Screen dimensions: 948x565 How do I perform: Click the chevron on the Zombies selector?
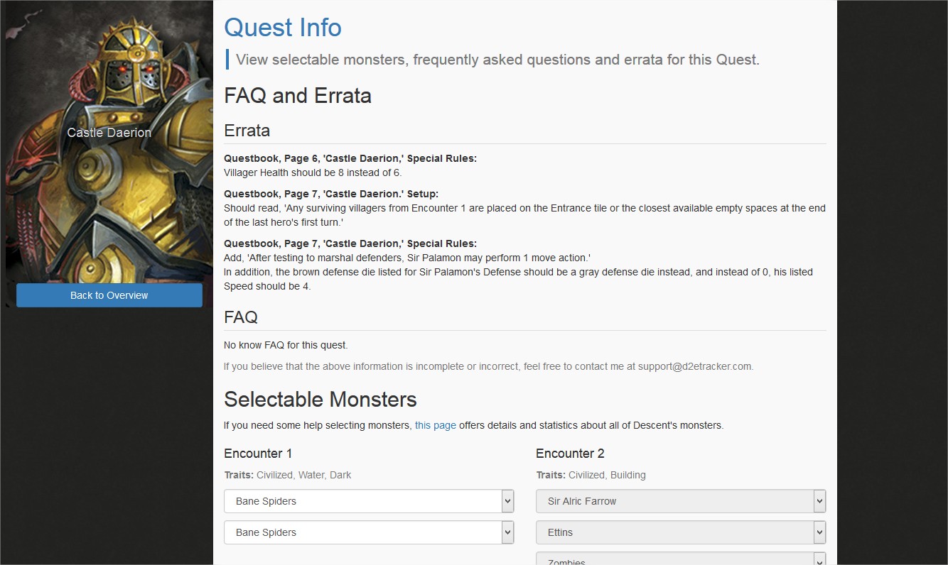point(819,560)
